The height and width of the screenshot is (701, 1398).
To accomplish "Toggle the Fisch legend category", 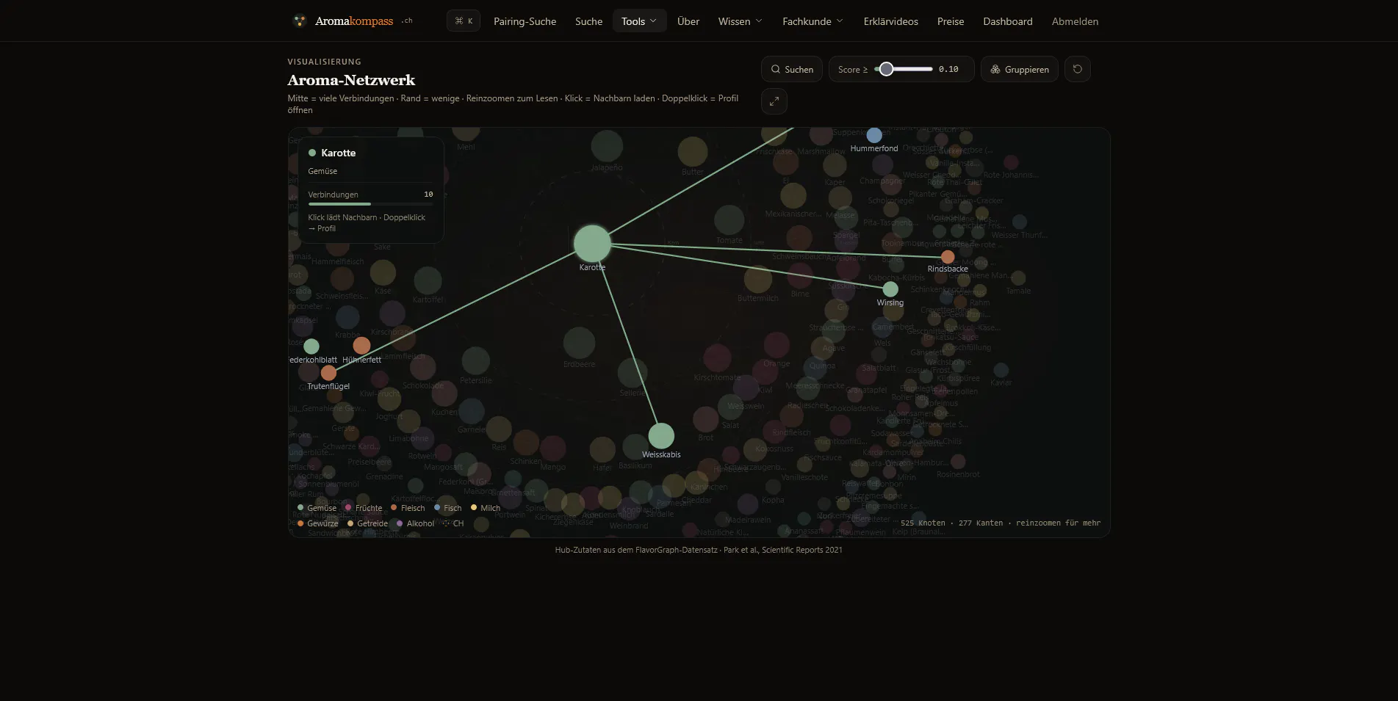I will (448, 508).
